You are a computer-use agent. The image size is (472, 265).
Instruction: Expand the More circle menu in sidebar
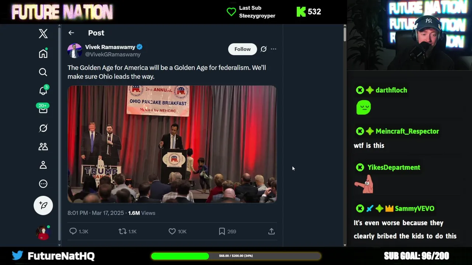[43, 184]
